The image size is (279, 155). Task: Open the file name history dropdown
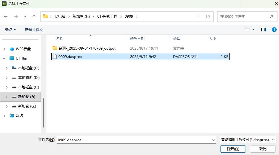coord(214,140)
